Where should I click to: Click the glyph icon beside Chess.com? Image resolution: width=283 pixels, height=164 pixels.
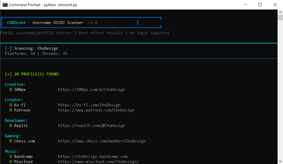[x=11, y=141]
